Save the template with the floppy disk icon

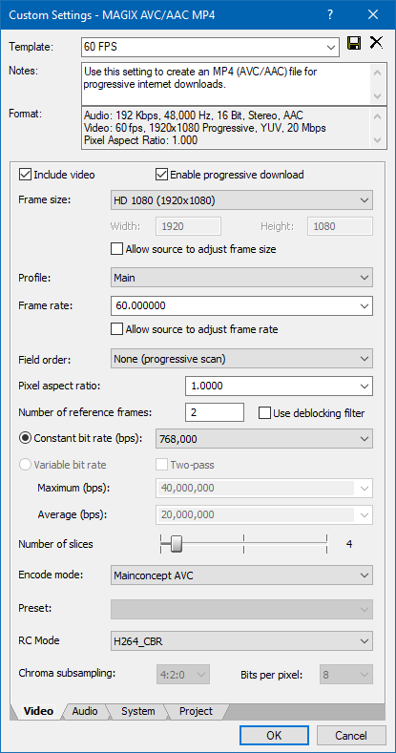354,44
